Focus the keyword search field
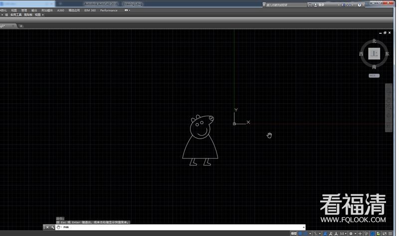The image size is (399, 236). 286,5
